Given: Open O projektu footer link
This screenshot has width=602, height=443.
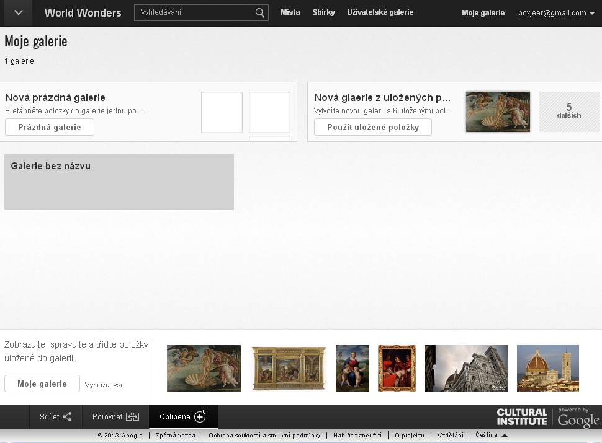Looking at the screenshot, I should 409,436.
